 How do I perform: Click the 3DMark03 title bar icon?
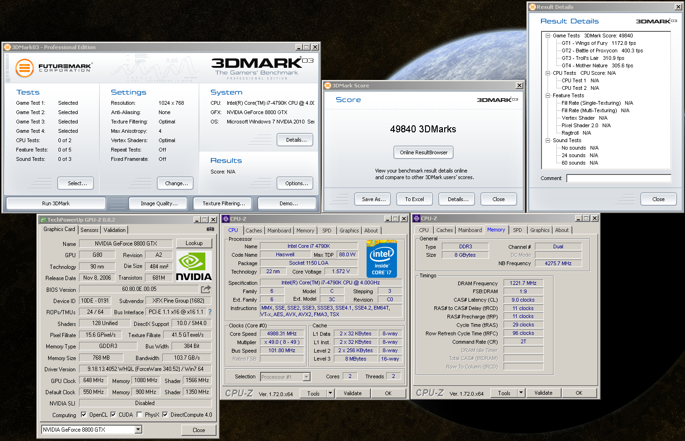coord(7,47)
